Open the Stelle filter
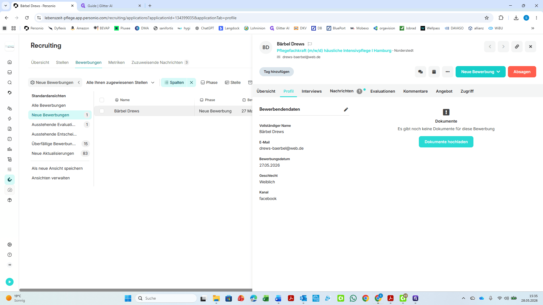The image size is (543, 305). pyautogui.click(x=233, y=82)
